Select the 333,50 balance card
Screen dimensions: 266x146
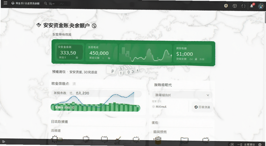pyautogui.click(x=70, y=52)
